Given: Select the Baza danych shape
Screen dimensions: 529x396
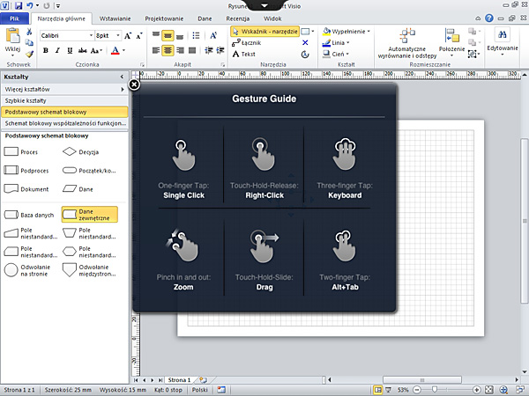Looking at the screenshot, I should point(29,215).
